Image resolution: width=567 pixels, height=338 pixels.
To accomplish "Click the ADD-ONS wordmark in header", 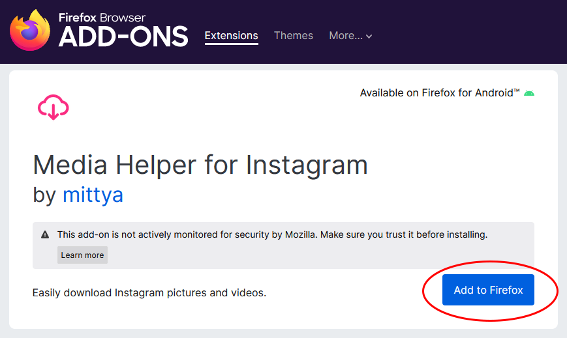I will click(x=123, y=37).
